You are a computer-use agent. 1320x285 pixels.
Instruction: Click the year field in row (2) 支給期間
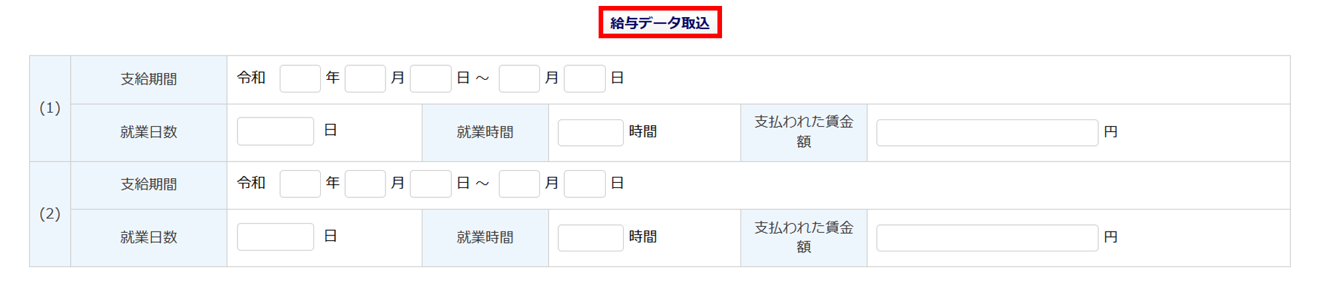(300, 184)
